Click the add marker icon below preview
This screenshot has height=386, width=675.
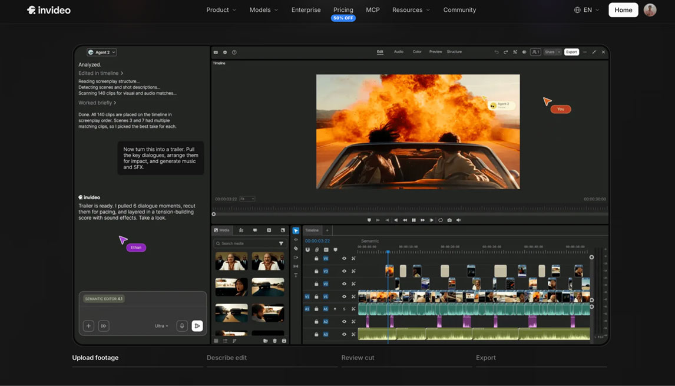[369, 220]
